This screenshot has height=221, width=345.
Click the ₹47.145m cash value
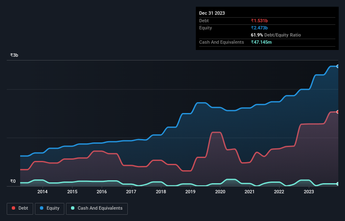pyautogui.click(x=261, y=42)
